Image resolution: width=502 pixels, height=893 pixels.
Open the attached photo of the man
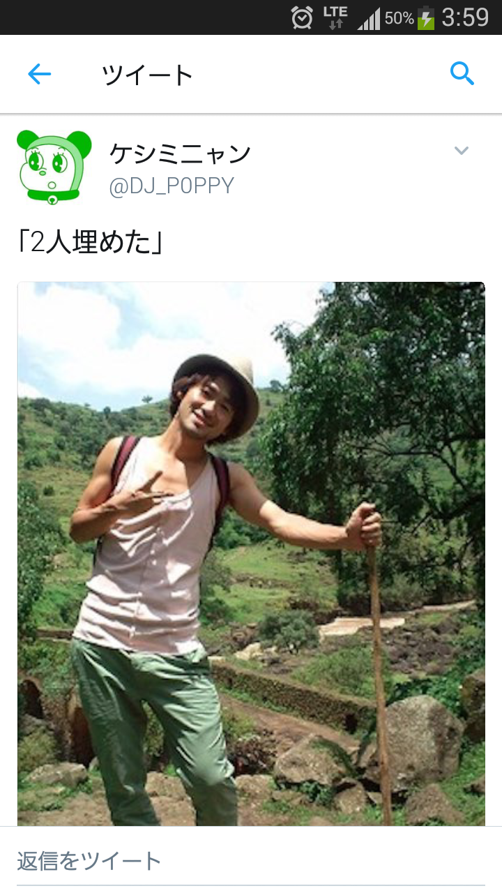tap(251, 554)
